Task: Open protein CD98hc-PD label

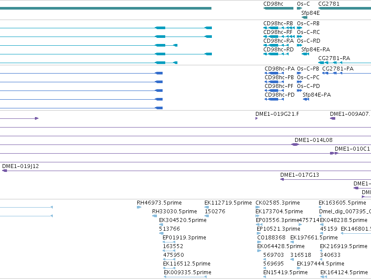Action: coord(280,95)
